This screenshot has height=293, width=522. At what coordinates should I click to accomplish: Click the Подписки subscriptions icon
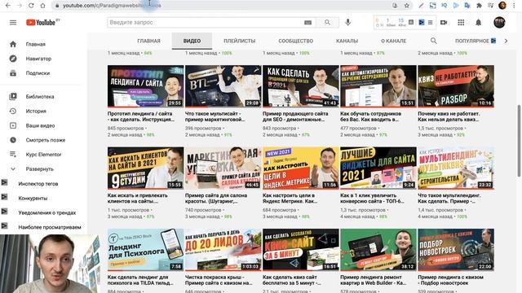(13, 73)
